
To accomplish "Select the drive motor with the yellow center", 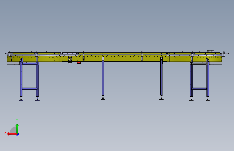I will coord(70,59).
